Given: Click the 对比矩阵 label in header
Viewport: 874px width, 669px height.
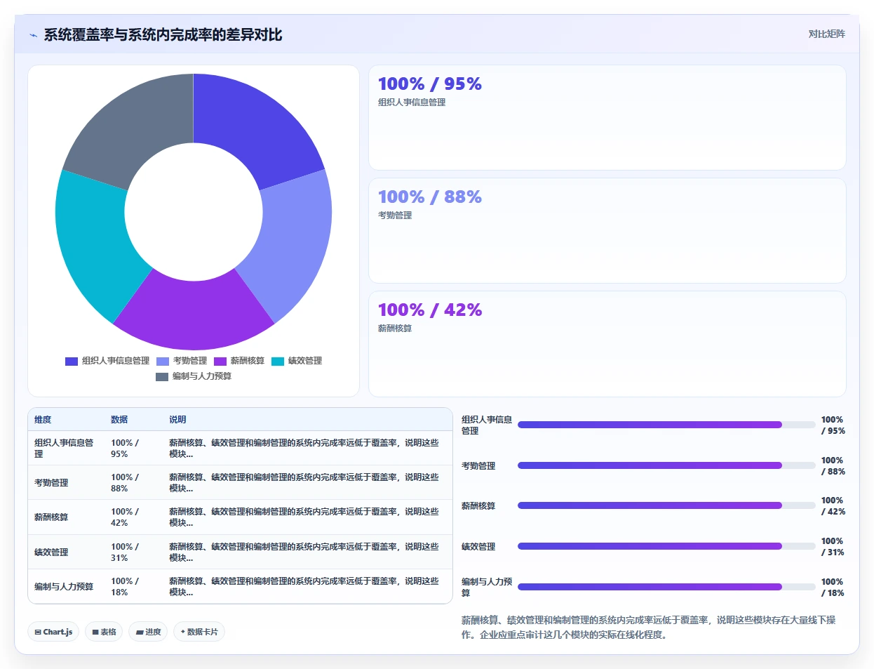Looking at the screenshot, I should point(826,34).
